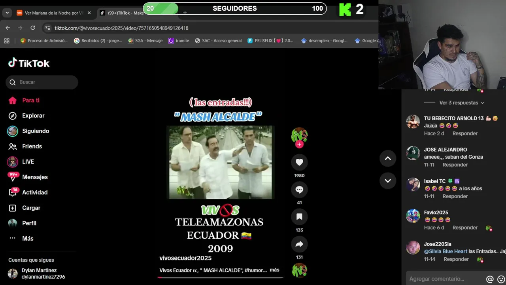Share the video with arrow icon
Screen dimensions: 506x285
(299, 244)
